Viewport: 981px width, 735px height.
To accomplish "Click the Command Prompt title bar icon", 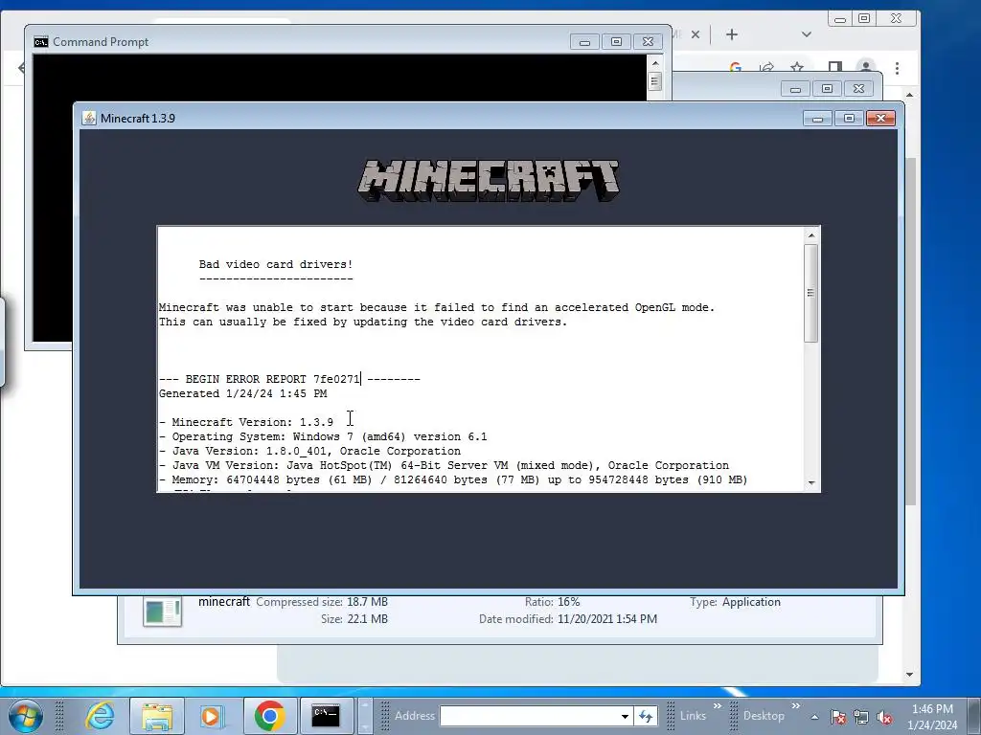I will click(x=41, y=42).
